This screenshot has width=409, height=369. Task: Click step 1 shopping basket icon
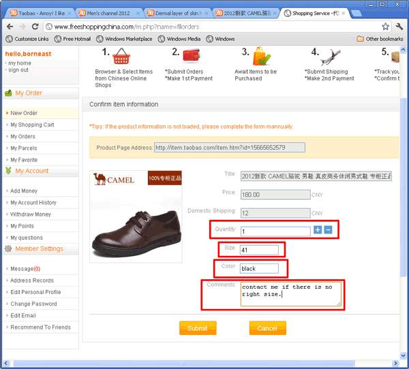coord(121,56)
